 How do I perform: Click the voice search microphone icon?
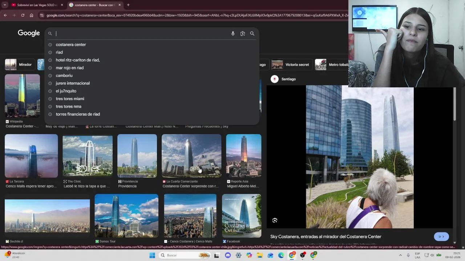point(233,33)
